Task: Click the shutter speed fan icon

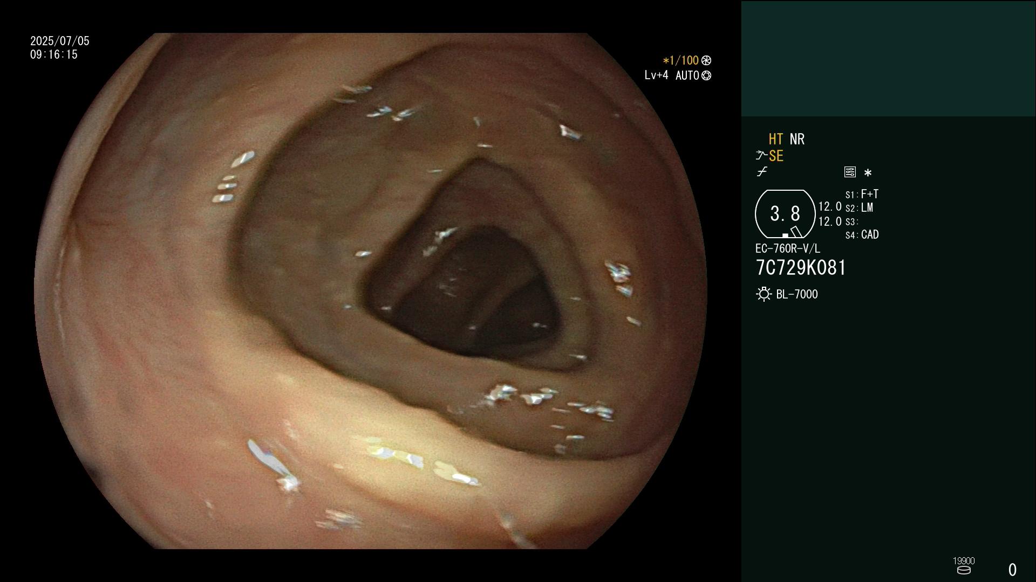Action: coord(706,60)
